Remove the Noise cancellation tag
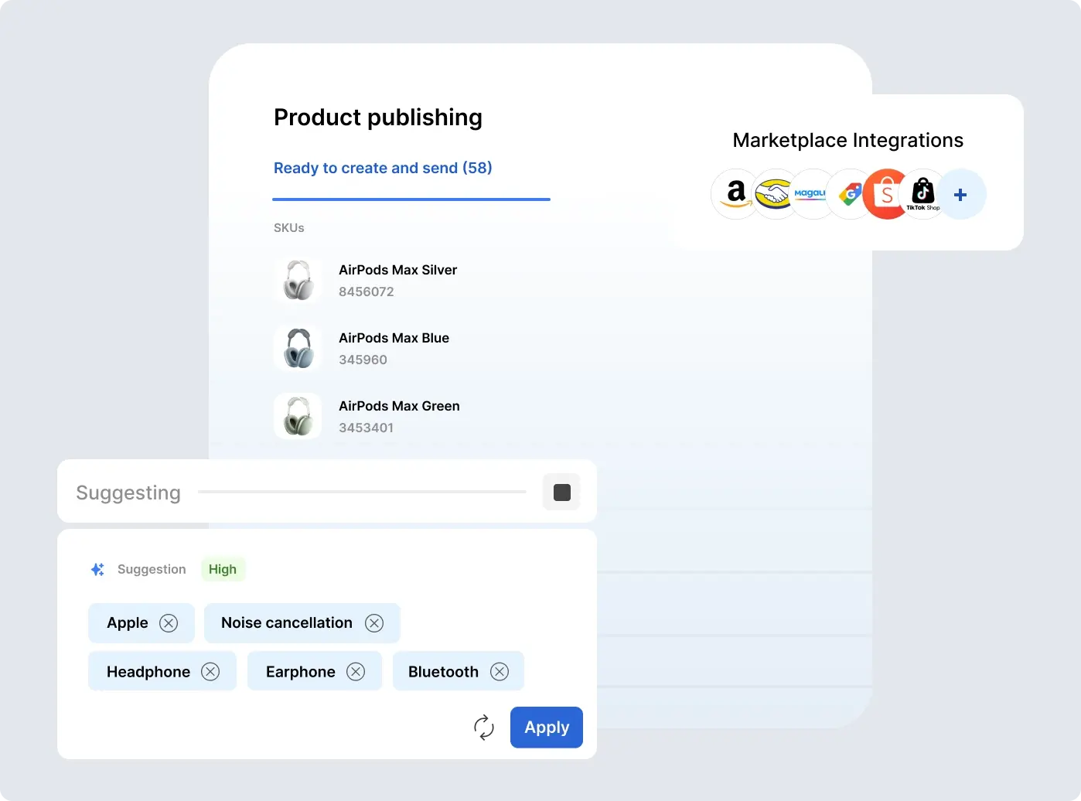This screenshot has width=1081, height=801. point(374,623)
